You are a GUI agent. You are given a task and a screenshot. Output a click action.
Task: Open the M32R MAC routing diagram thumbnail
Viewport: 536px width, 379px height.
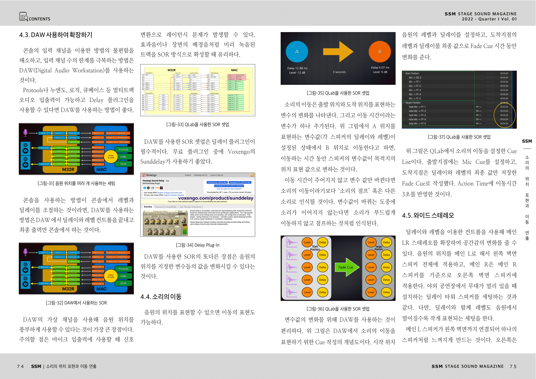[x=198, y=90]
